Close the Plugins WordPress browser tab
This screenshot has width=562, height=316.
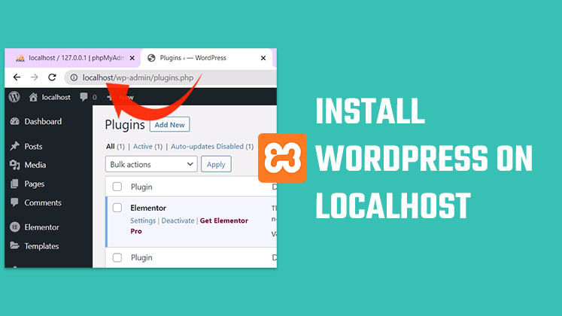pos(263,58)
